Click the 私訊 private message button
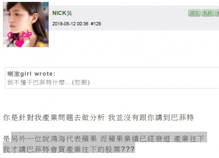 click(208, 13)
